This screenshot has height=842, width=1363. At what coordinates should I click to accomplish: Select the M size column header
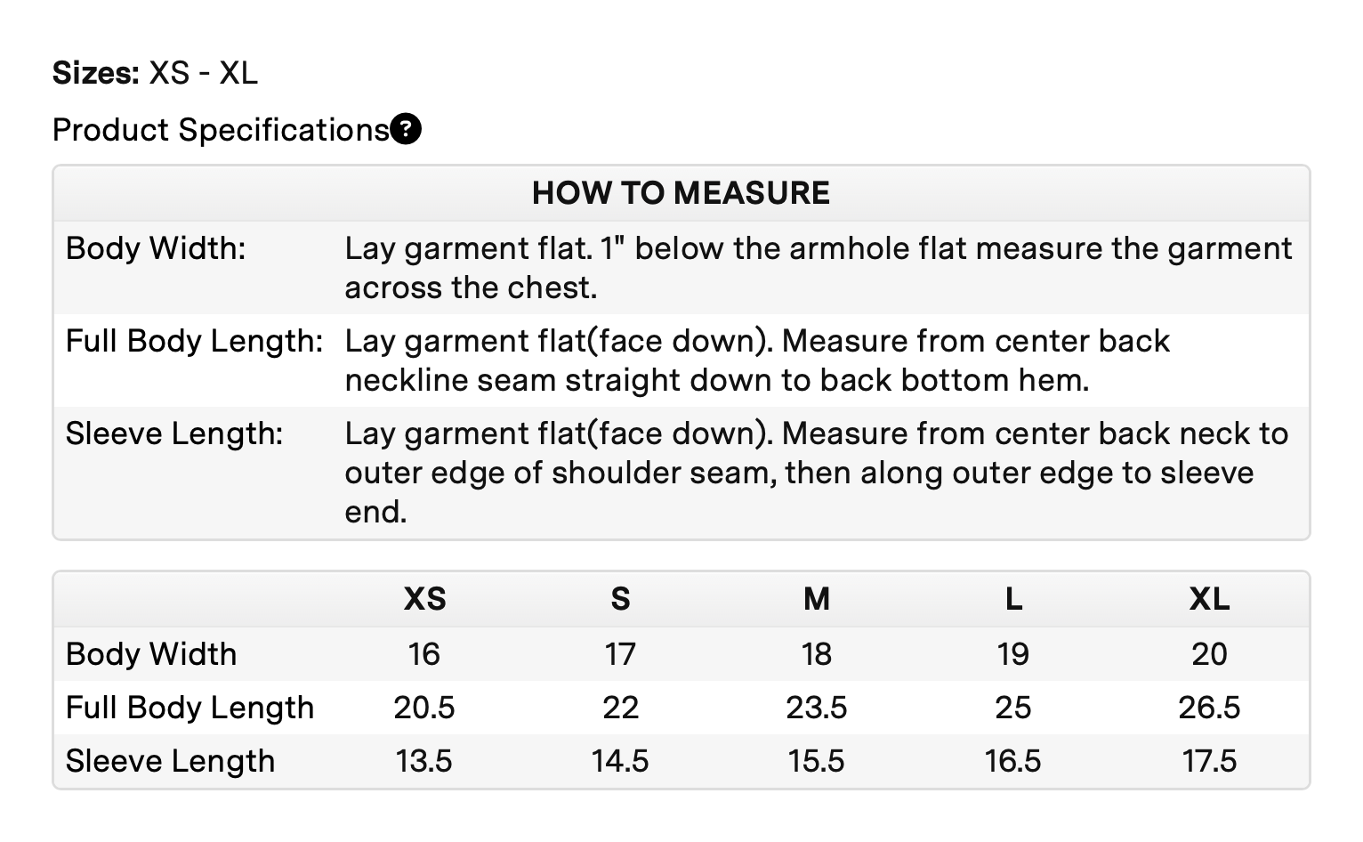(x=817, y=599)
